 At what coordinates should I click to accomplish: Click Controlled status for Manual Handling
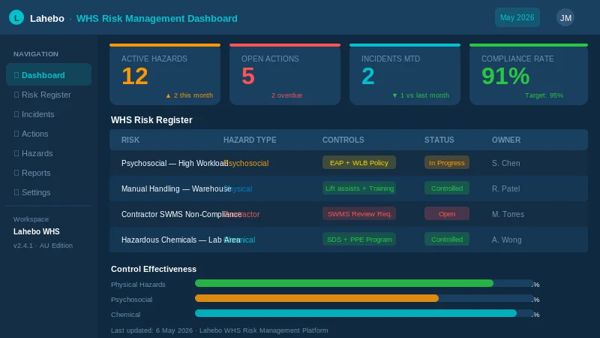coord(446,189)
